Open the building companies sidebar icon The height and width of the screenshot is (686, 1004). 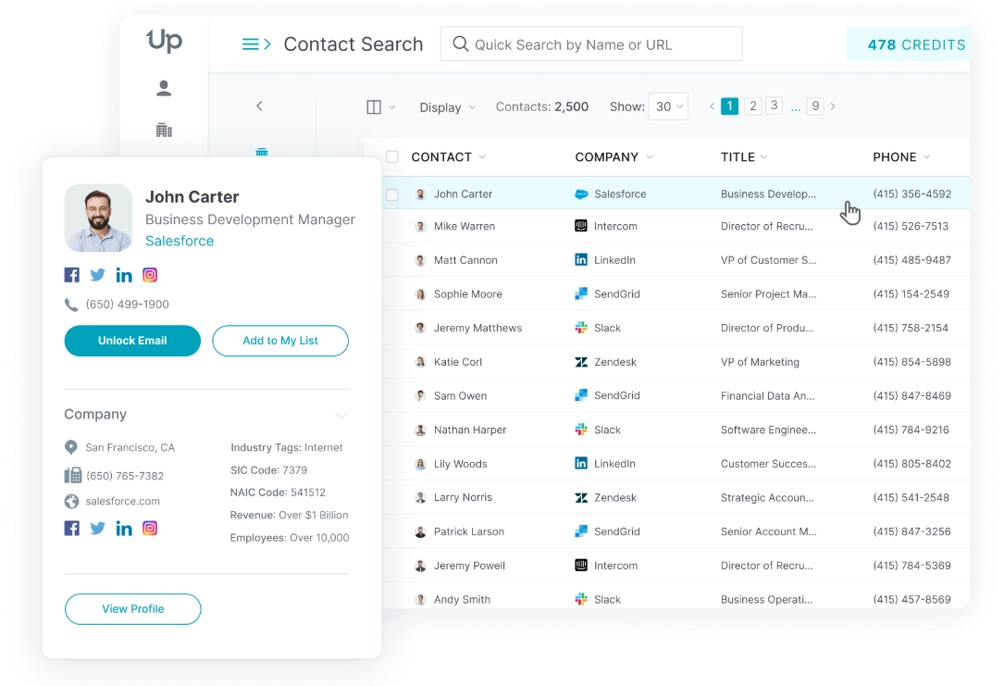point(164,130)
